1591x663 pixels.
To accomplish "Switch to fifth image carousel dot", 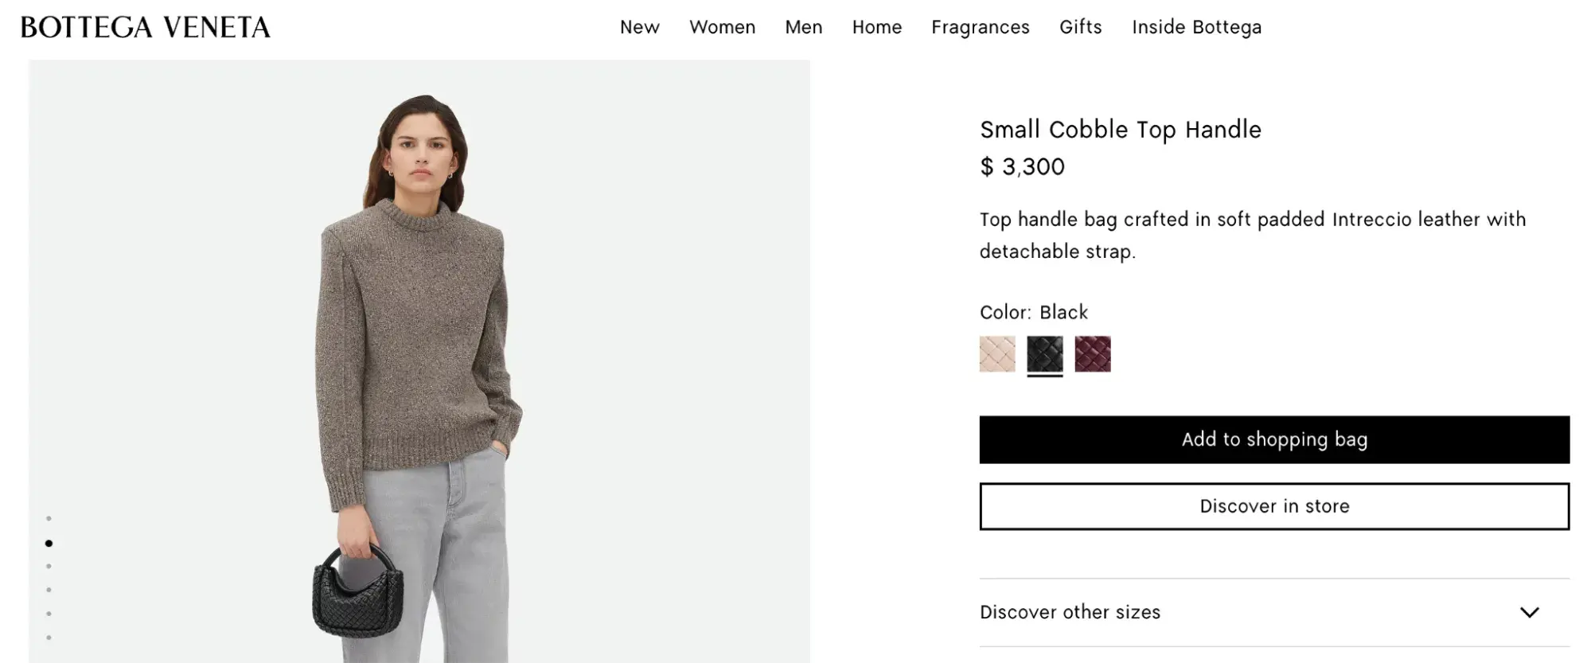I will [x=49, y=614].
